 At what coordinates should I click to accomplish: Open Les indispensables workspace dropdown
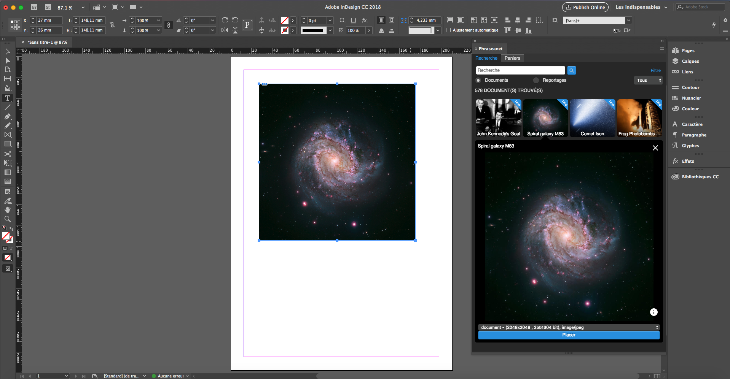[641, 7]
